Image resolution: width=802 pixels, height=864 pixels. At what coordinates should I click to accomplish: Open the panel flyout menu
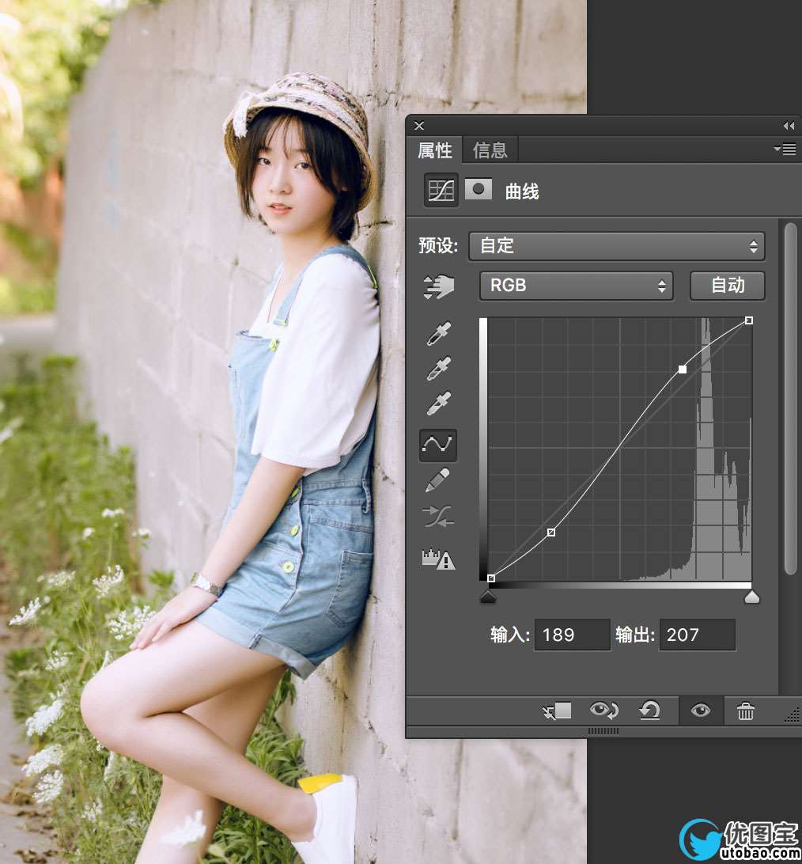pyautogui.click(x=785, y=149)
